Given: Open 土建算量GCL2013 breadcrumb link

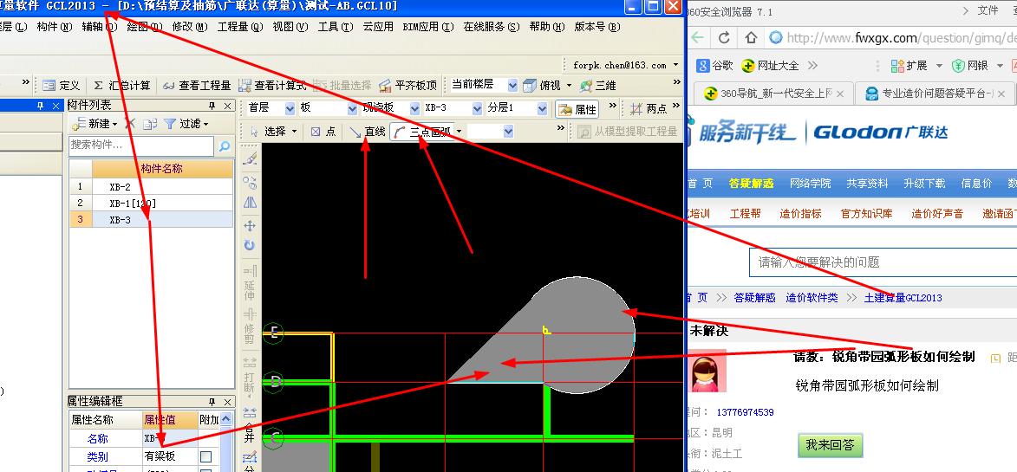Looking at the screenshot, I should coord(903,298).
